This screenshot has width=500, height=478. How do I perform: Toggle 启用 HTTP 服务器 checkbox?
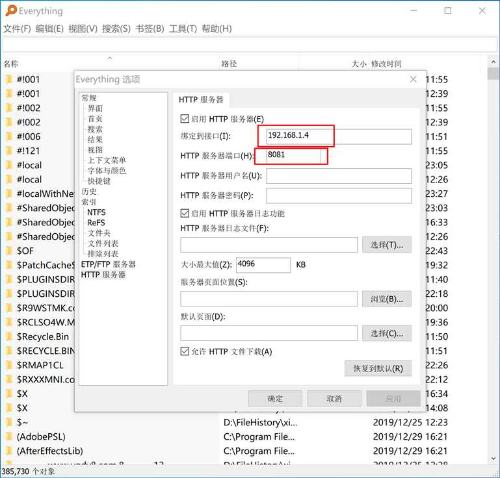tap(185, 119)
